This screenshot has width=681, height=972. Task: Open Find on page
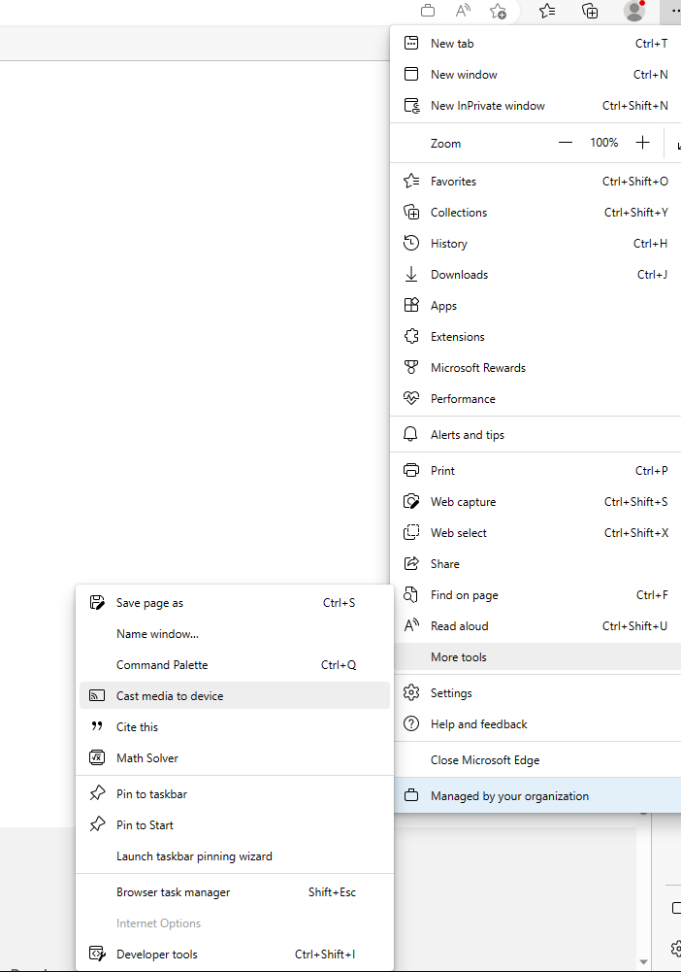(x=535, y=594)
